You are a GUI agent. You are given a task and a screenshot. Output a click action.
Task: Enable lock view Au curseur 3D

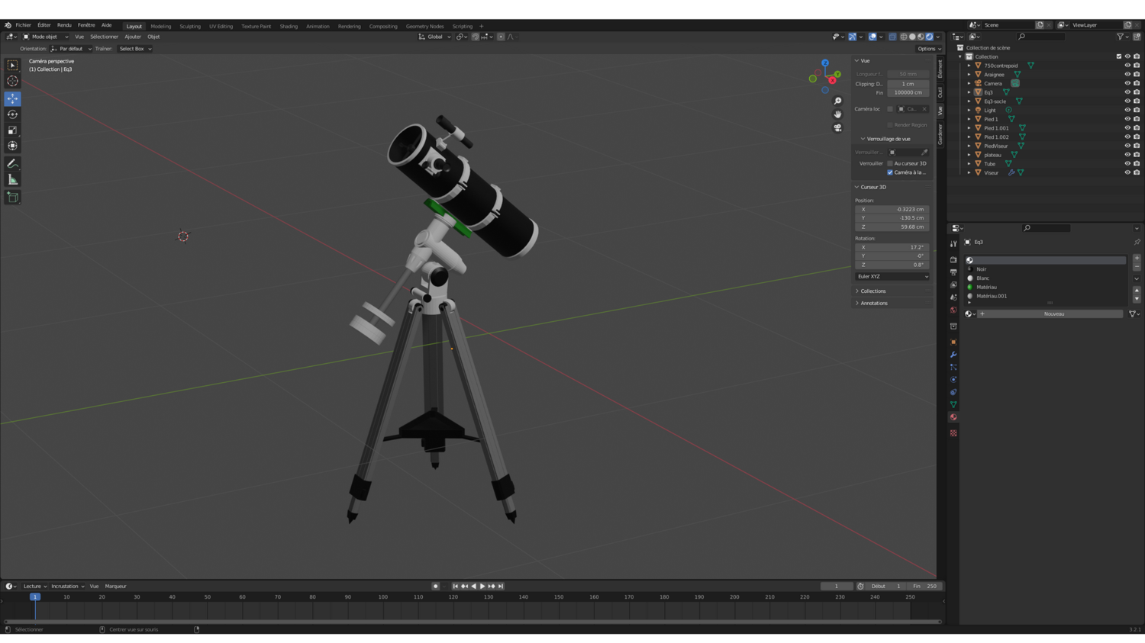point(890,163)
